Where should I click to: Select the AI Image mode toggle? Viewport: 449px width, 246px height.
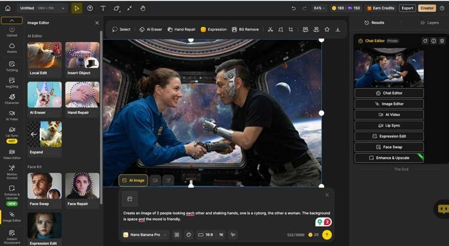pos(133,180)
